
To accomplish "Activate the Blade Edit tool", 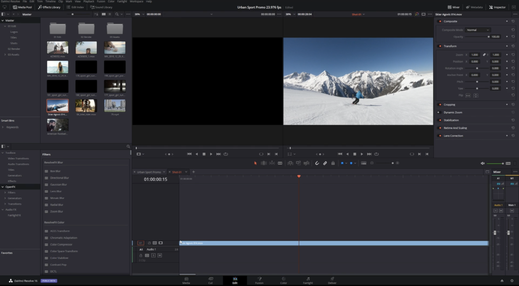I will [x=280, y=163].
